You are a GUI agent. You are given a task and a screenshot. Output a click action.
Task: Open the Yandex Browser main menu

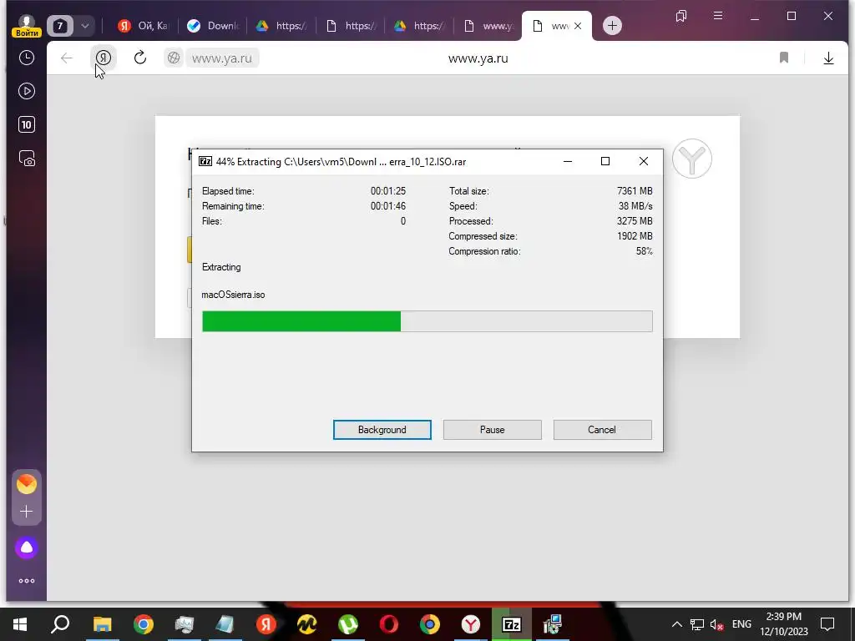pyautogui.click(x=718, y=16)
